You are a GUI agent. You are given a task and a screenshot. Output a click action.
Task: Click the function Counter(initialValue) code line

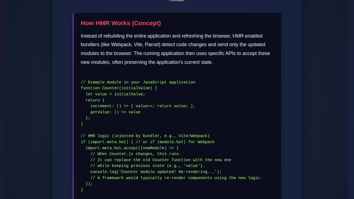[118, 88]
